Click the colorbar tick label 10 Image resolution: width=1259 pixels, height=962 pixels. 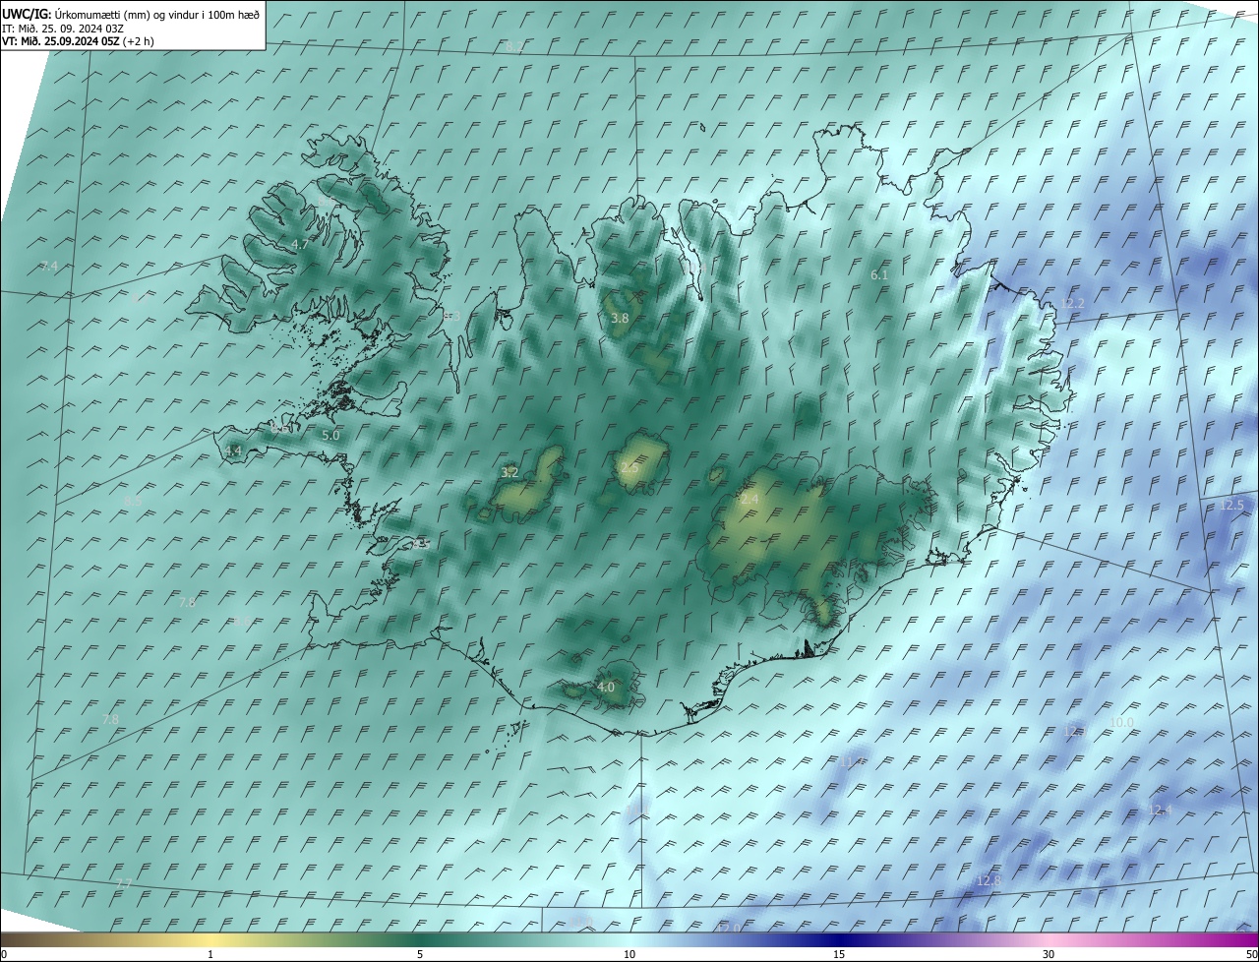[x=629, y=954]
